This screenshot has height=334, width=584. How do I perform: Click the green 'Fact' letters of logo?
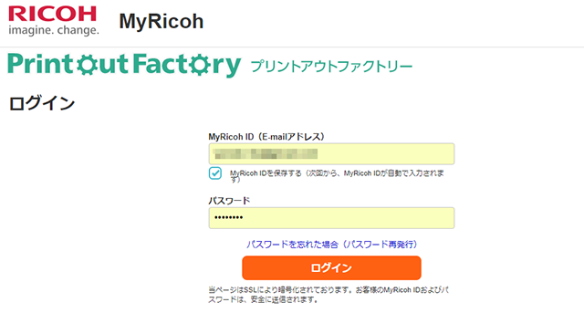pyautogui.click(x=161, y=64)
